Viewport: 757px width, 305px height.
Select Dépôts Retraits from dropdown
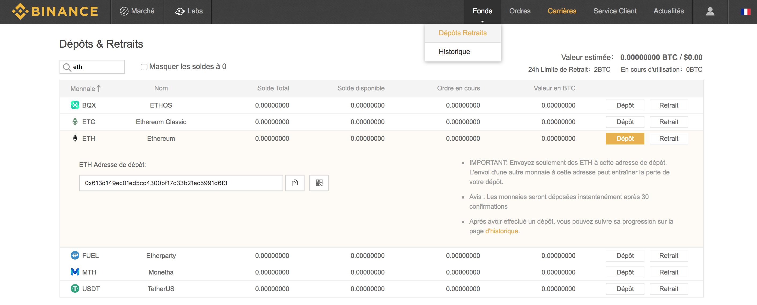click(x=463, y=33)
